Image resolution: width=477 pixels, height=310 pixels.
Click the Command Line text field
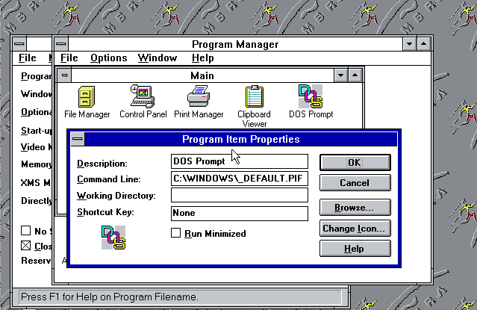[x=239, y=179]
